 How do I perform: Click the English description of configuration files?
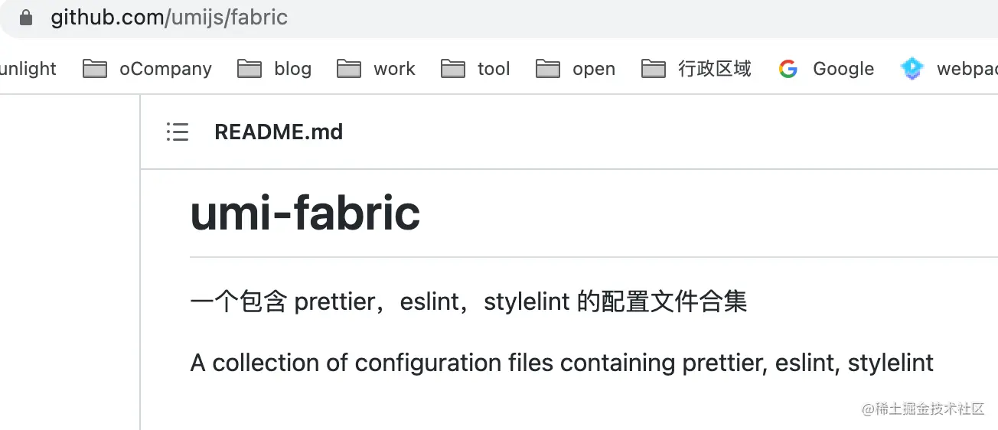562,363
